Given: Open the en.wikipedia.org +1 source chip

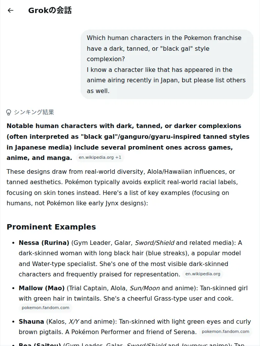Looking at the screenshot, I should (x=100, y=158).
